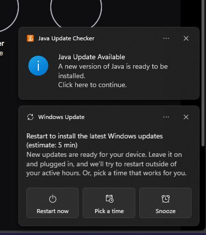Click the alarm clock Snooze icon

[x=166, y=199]
